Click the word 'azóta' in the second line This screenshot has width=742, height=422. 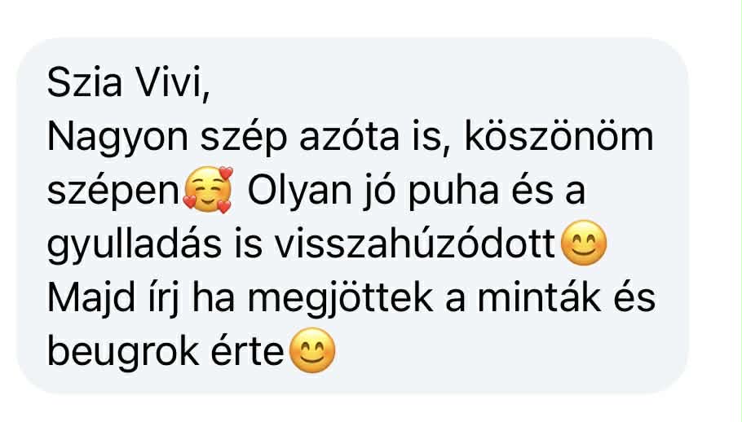349,137
